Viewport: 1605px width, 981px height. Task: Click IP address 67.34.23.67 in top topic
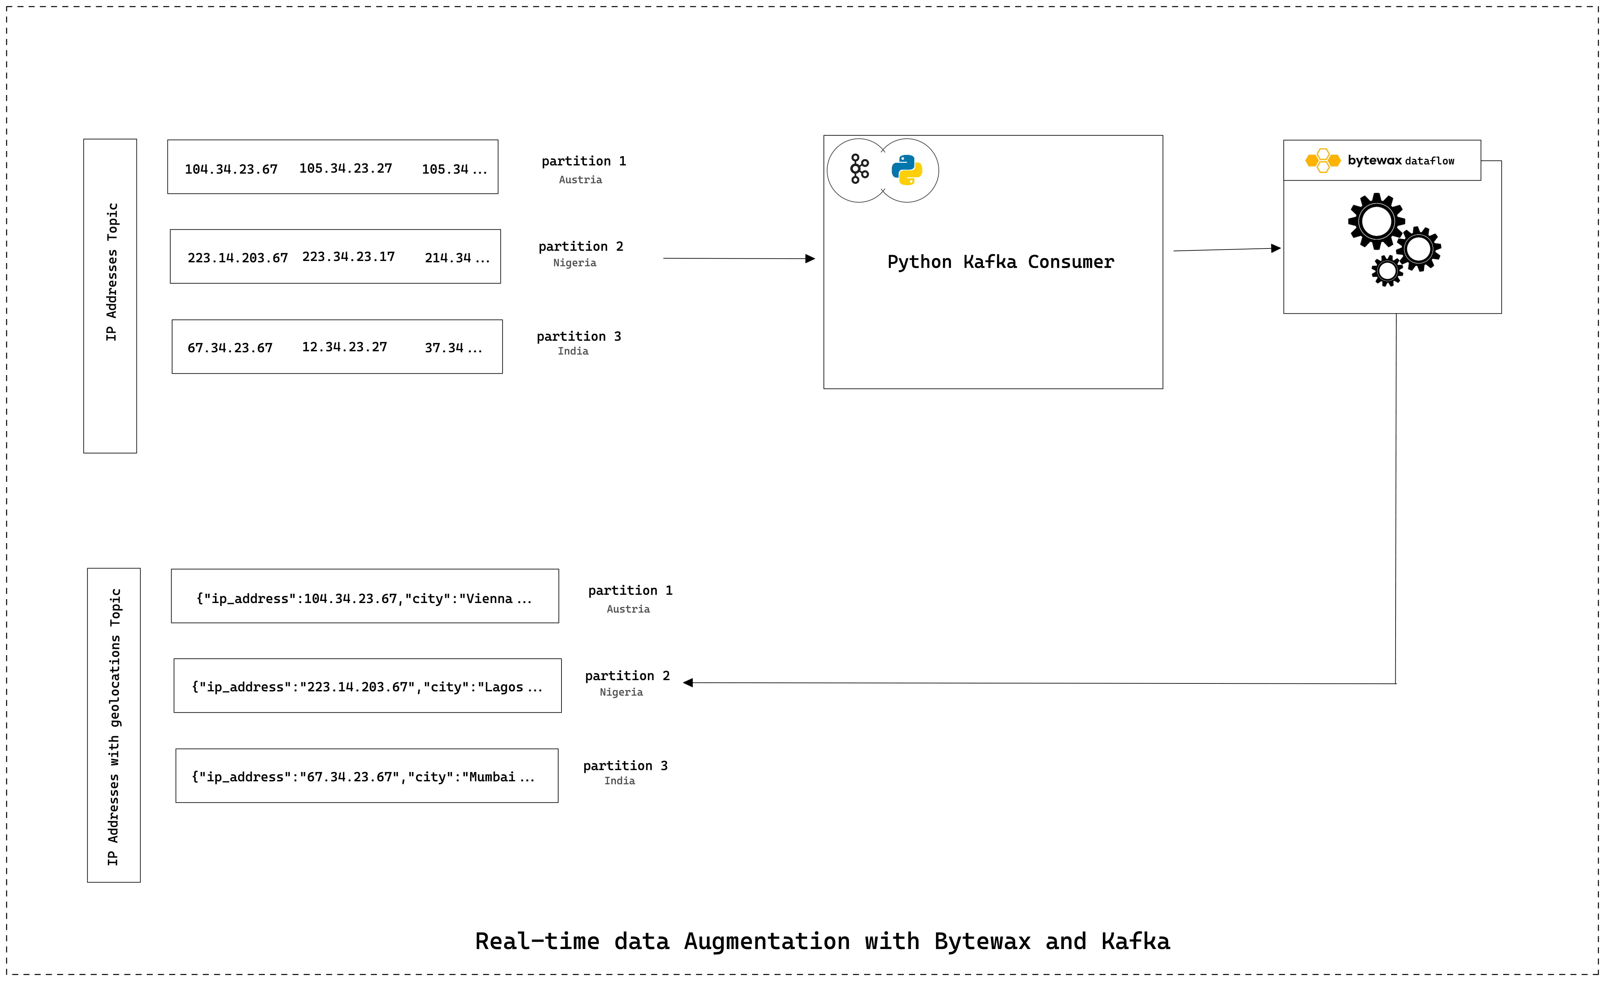click(x=230, y=348)
